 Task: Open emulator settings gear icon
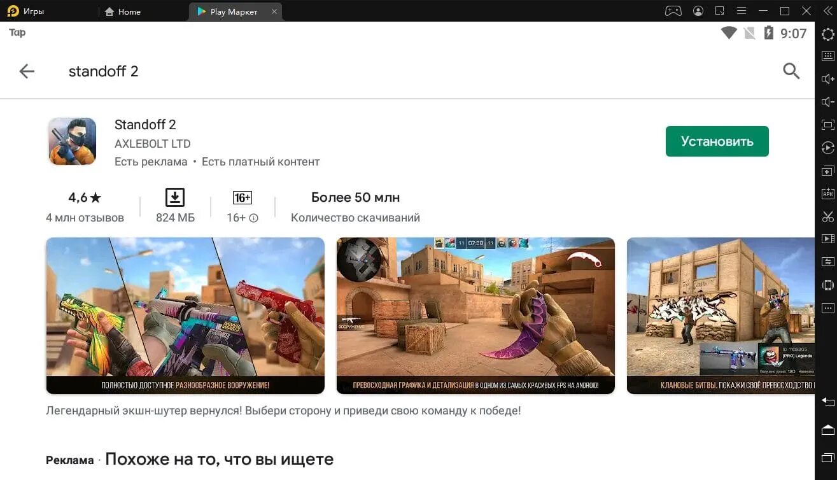pos(827,34)
